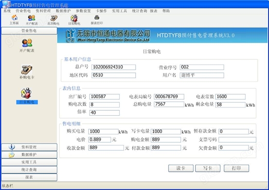Screen dimensions: 269x190
Task: Click the 倍率 field showing 40
Action: 105,113
